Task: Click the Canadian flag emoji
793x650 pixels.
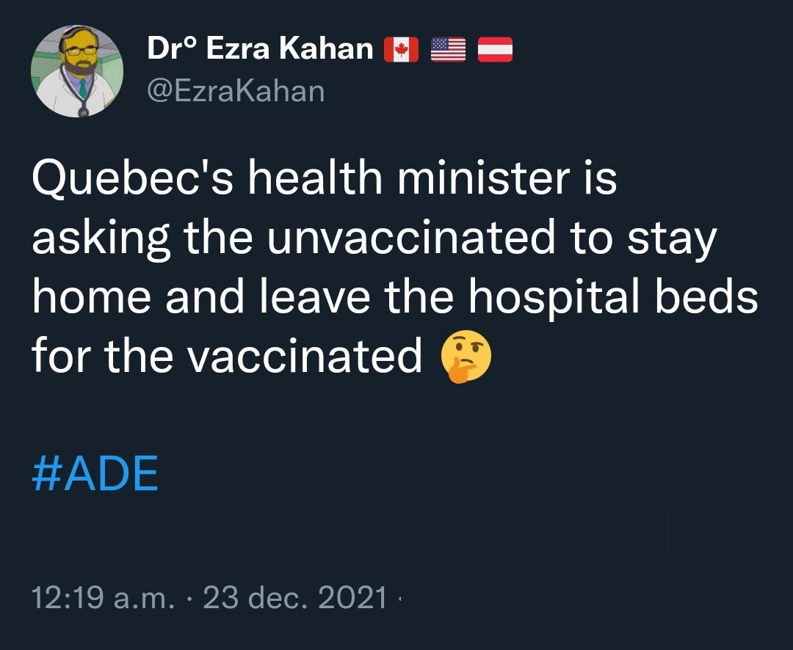Action: (x=401, y=50)
